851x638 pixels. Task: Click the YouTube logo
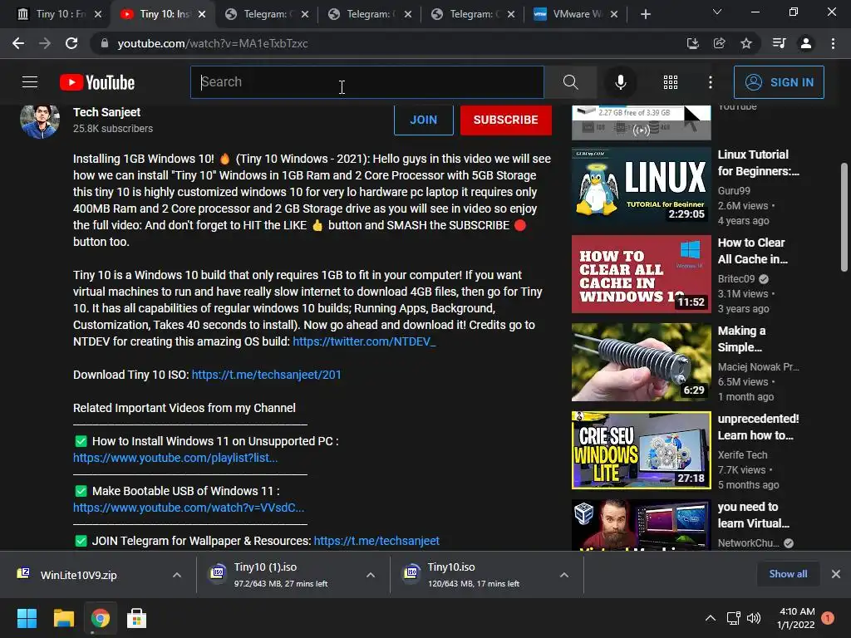[97, 82]
